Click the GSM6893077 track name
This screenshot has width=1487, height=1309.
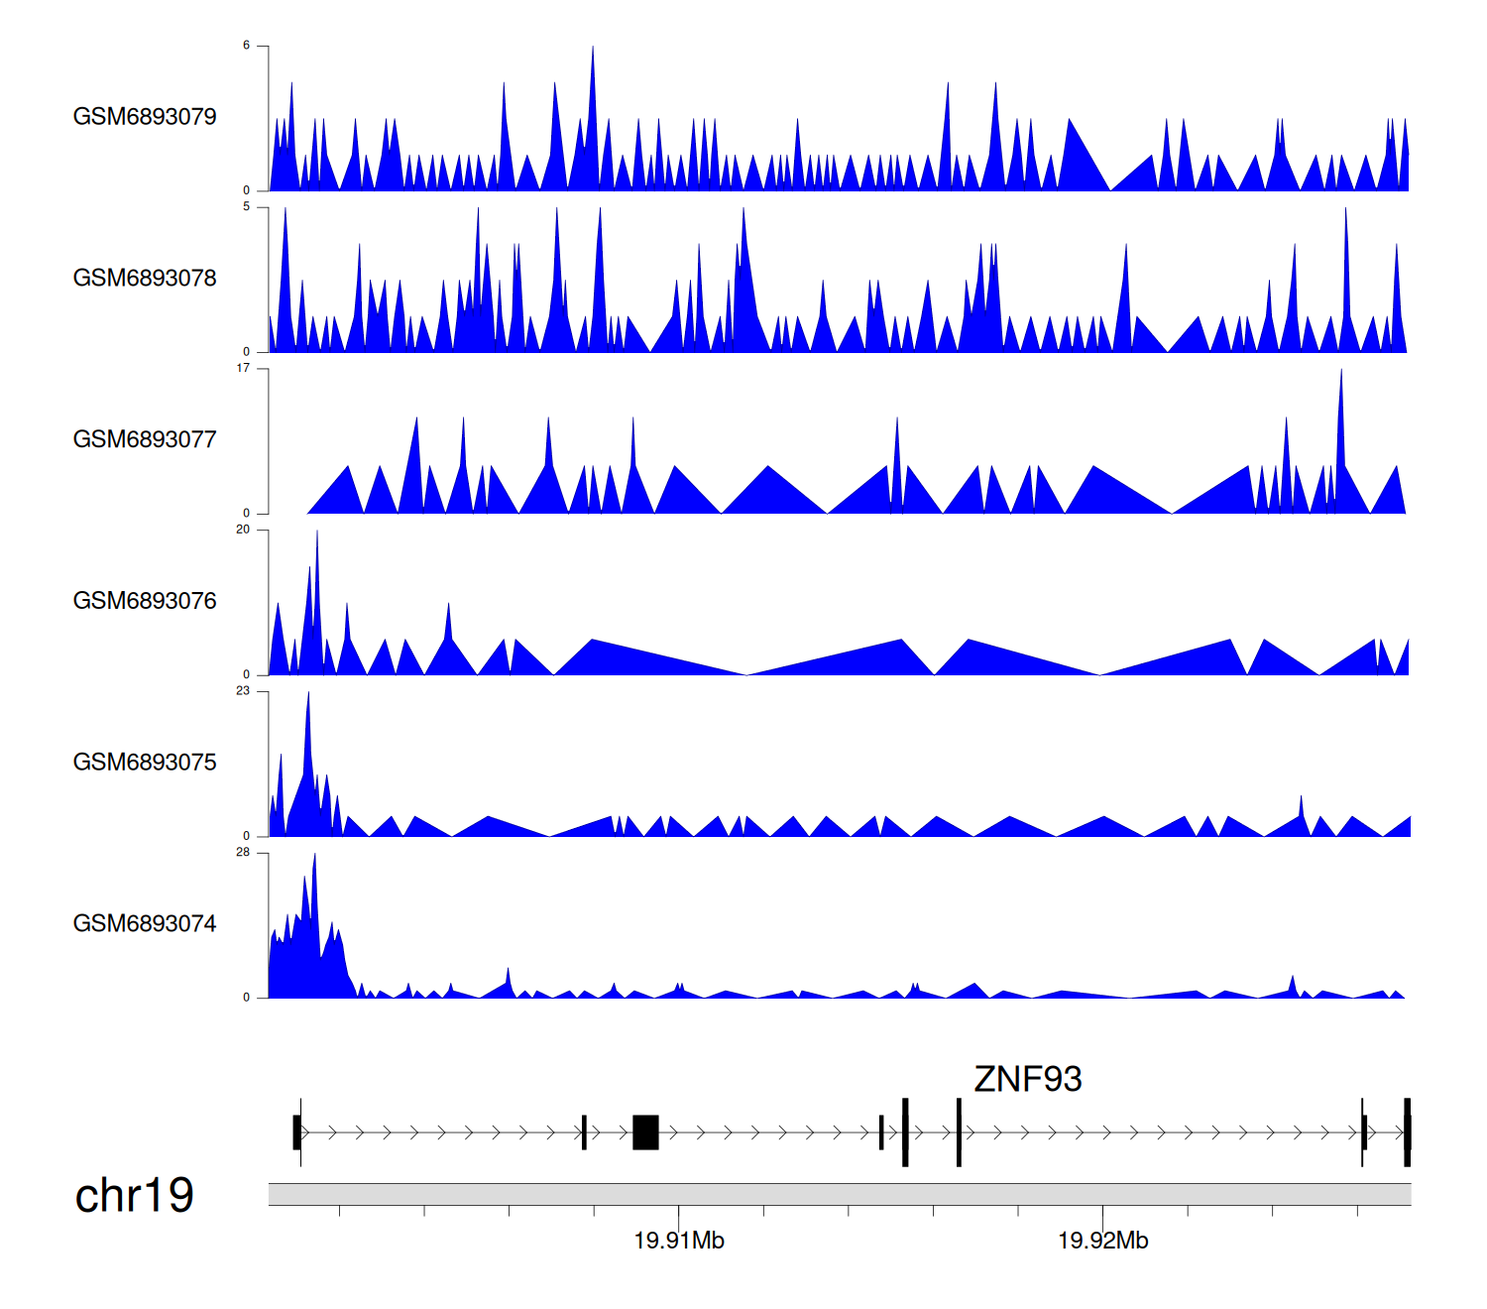point(145,440)
